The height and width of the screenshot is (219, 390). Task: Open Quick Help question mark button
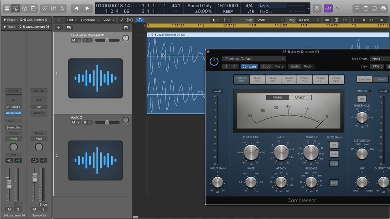[x=24, y=8]
